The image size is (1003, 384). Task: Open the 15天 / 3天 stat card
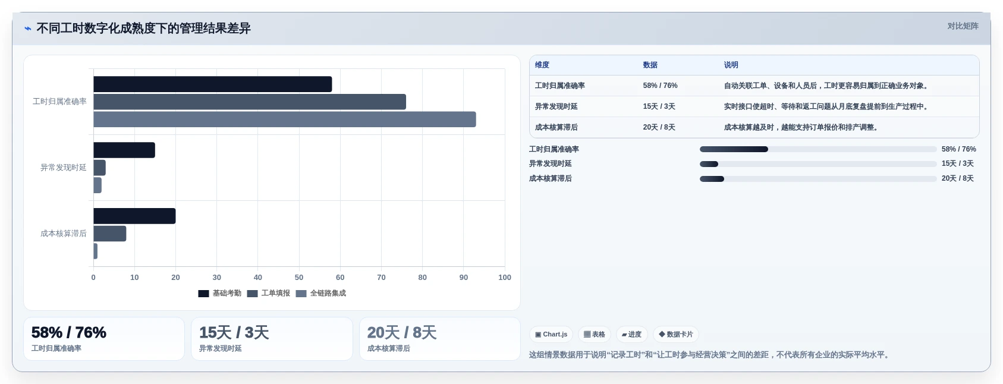[x=272, y=339]
